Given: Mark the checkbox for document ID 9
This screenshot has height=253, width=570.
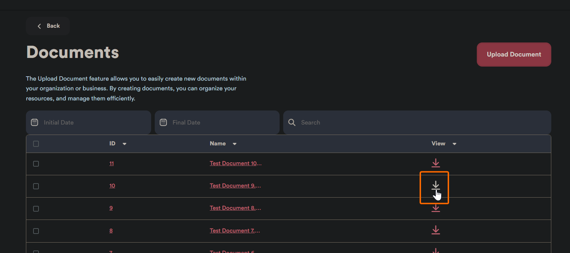Looking at the screenshot, I should pyautogui.click(x=36, y=209).
